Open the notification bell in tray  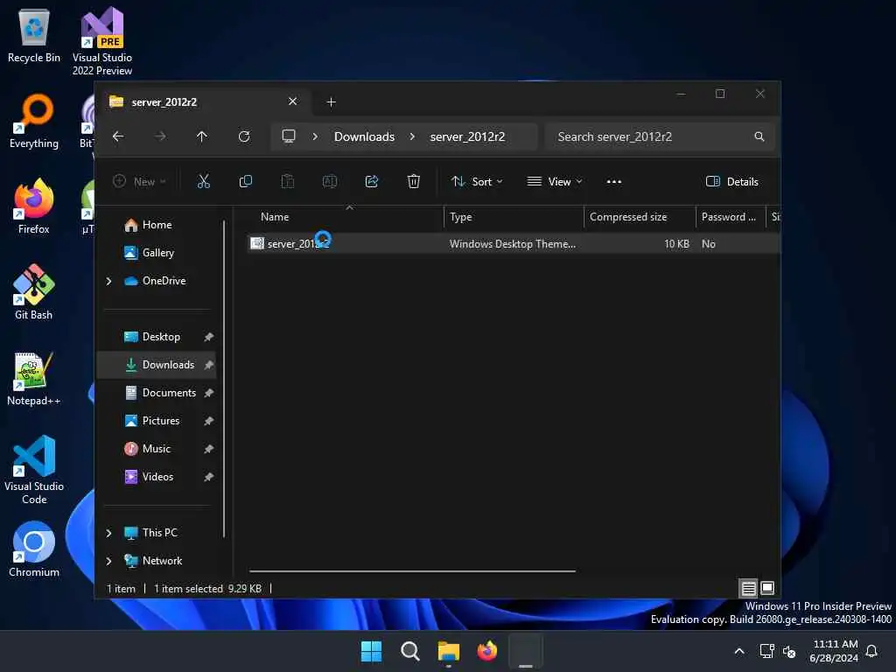pyautogui.click(x=872, y=651)
